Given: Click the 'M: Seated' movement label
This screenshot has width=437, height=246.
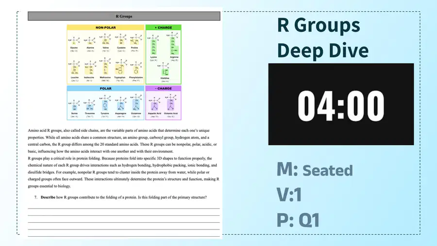Looking at the screenshot, I should tap(315, 169).
